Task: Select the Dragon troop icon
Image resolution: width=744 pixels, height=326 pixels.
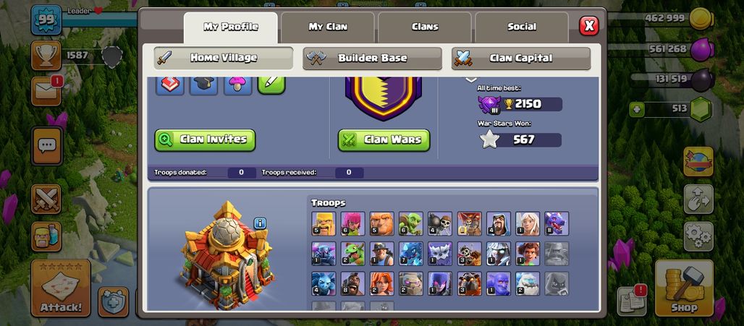Action: tap(557, 223)
